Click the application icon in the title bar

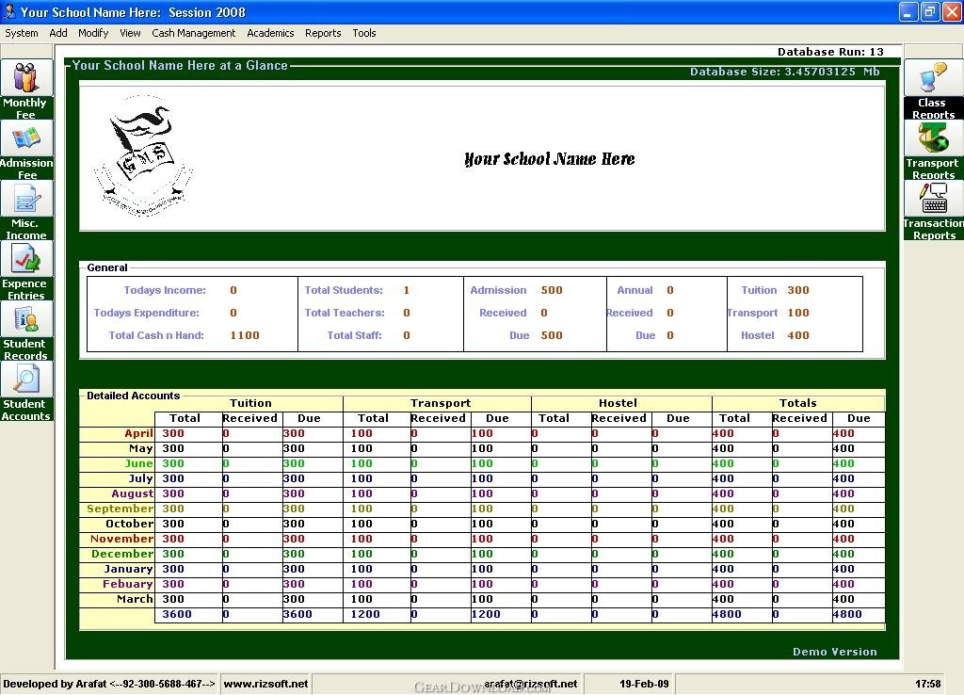tap(9, 11)
